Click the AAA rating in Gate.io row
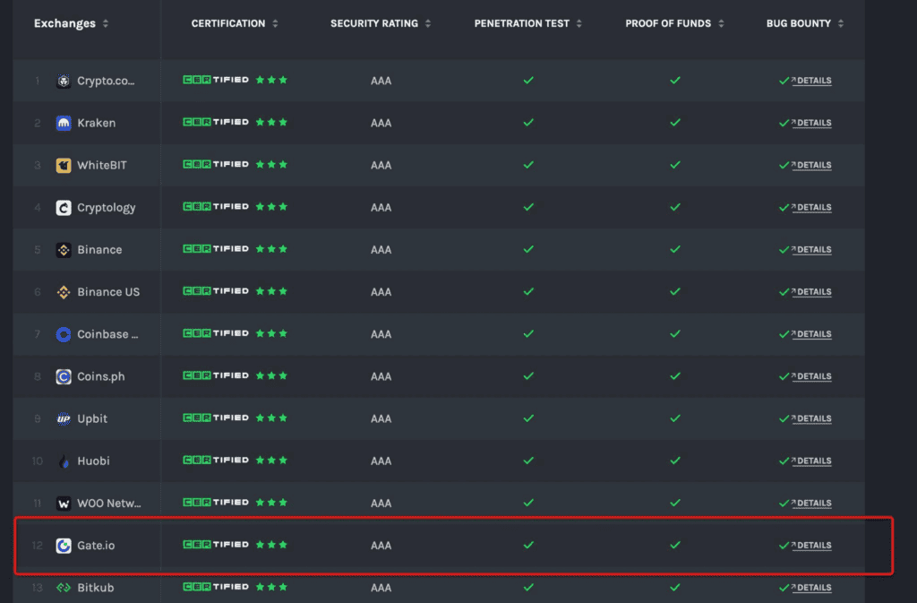 (381, 546)
